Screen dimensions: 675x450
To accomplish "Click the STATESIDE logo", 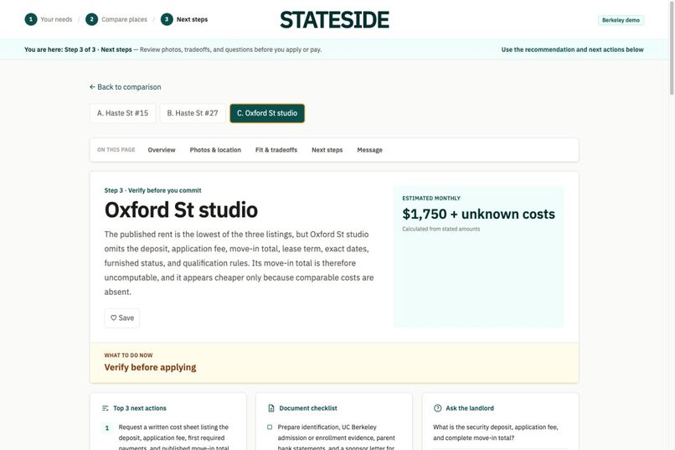I will click(335, 20).
